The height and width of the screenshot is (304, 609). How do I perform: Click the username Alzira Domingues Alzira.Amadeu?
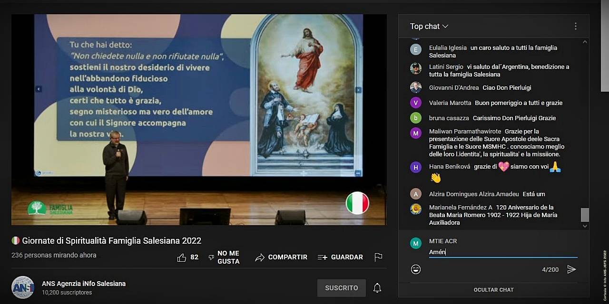(x=474, y=194)
